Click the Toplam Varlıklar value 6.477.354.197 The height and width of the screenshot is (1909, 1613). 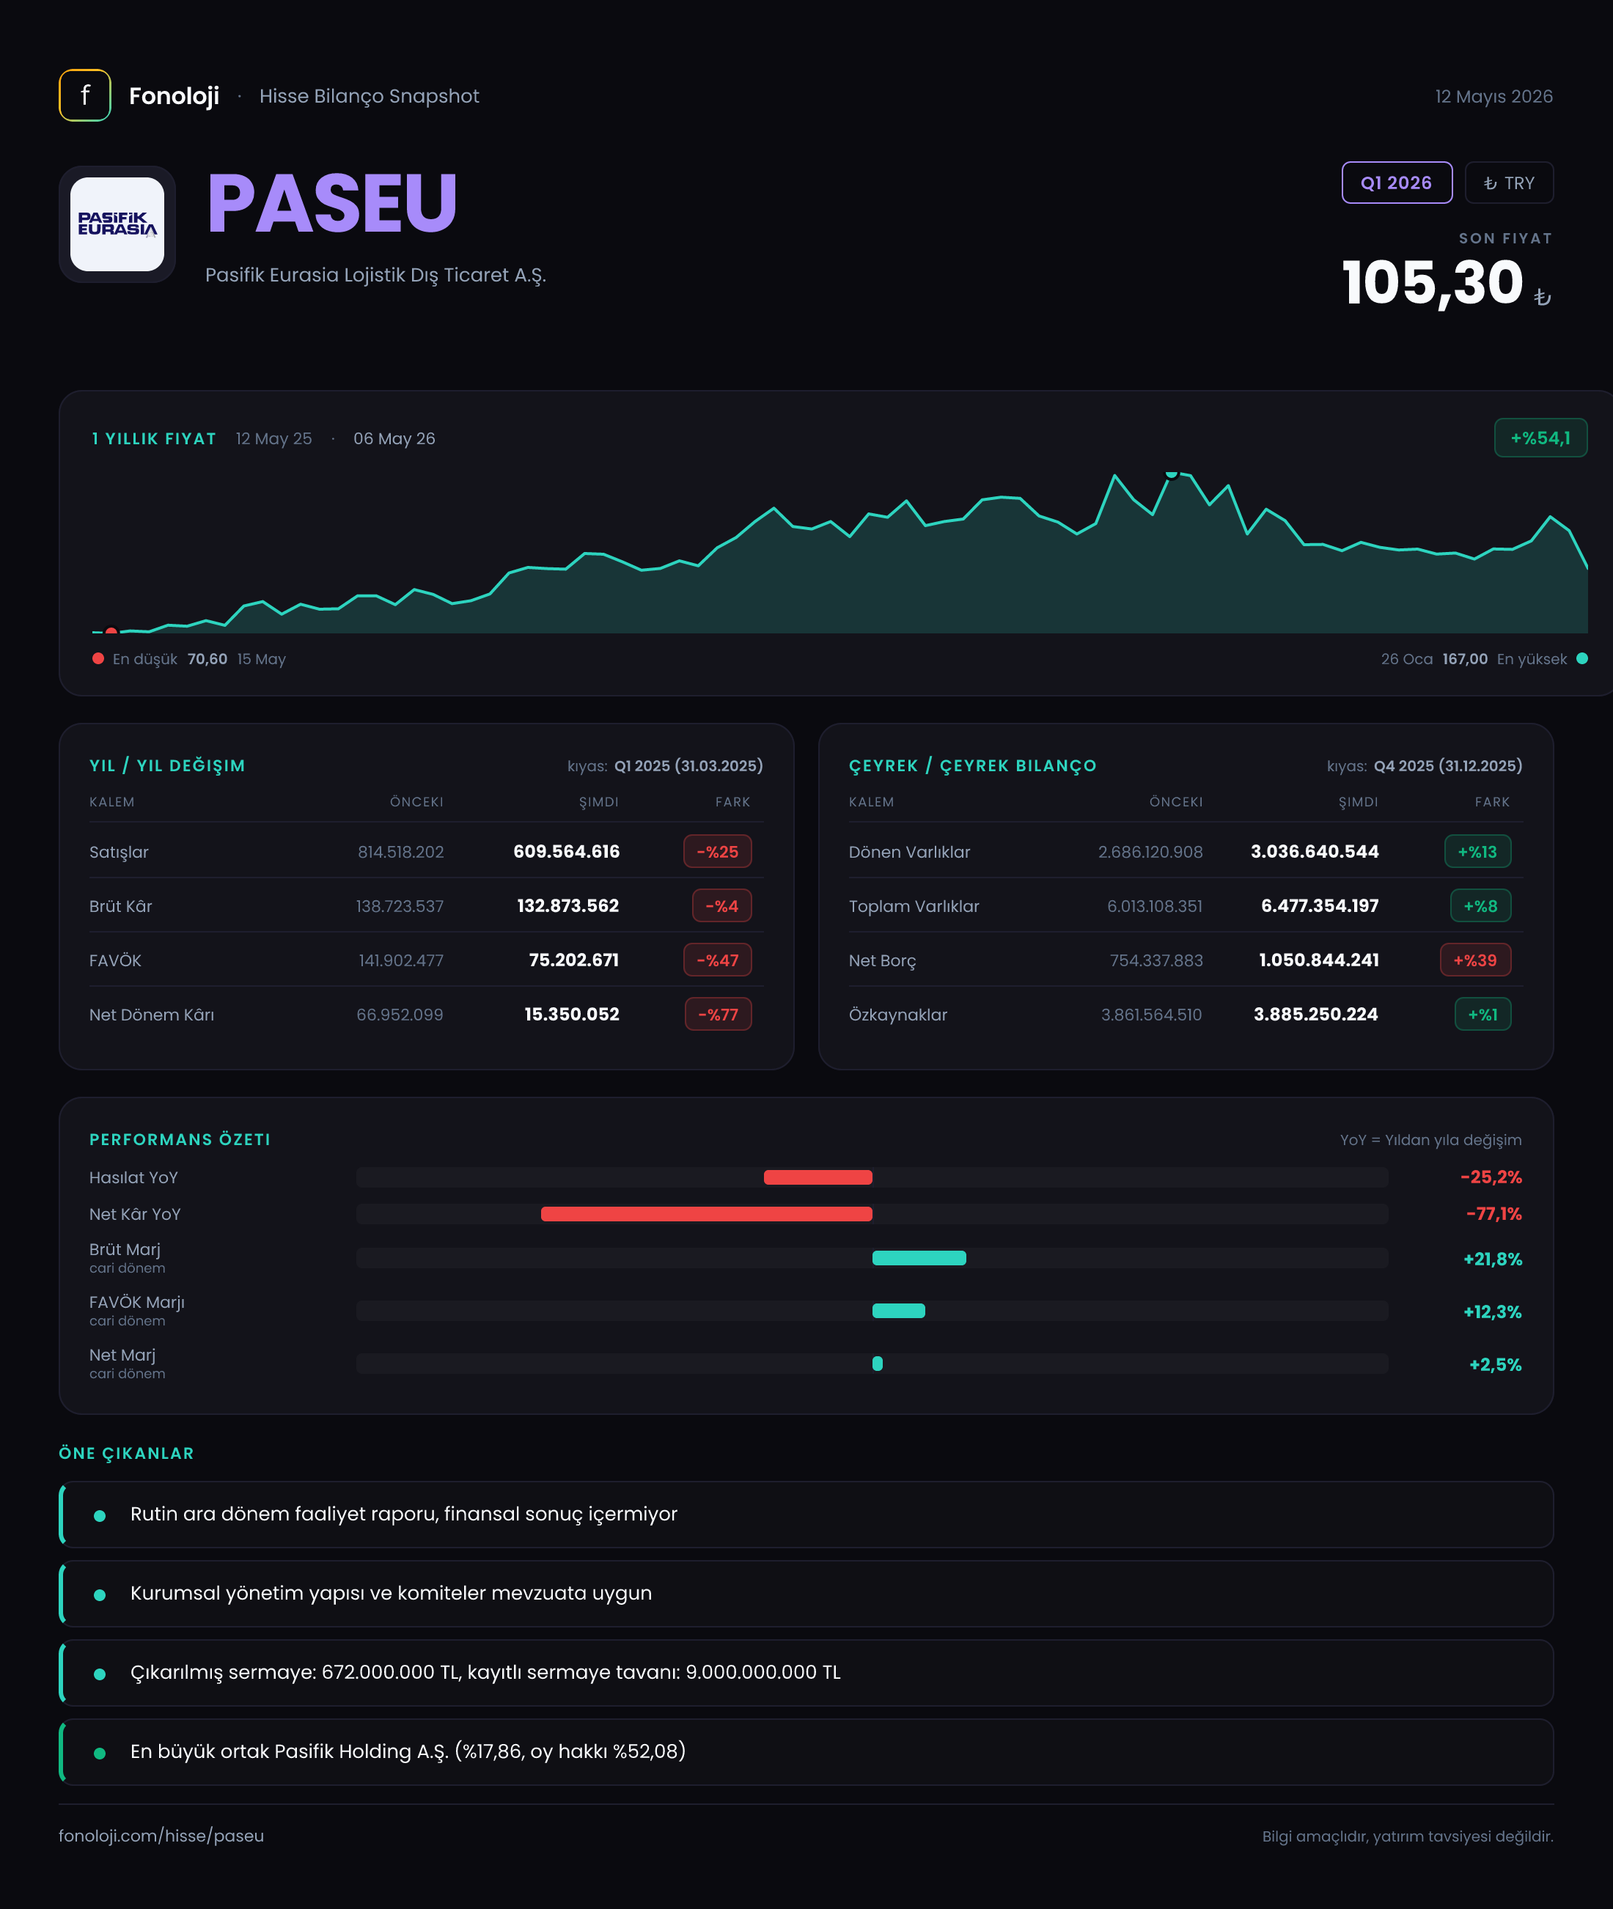click(1320, 906)
